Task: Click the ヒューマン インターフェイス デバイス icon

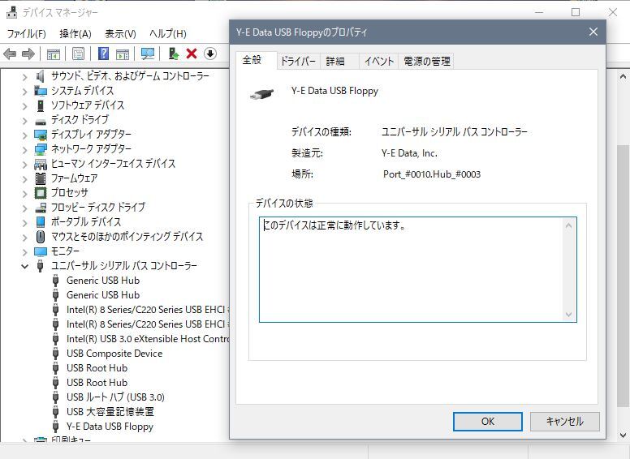Action: click(40, 164)
